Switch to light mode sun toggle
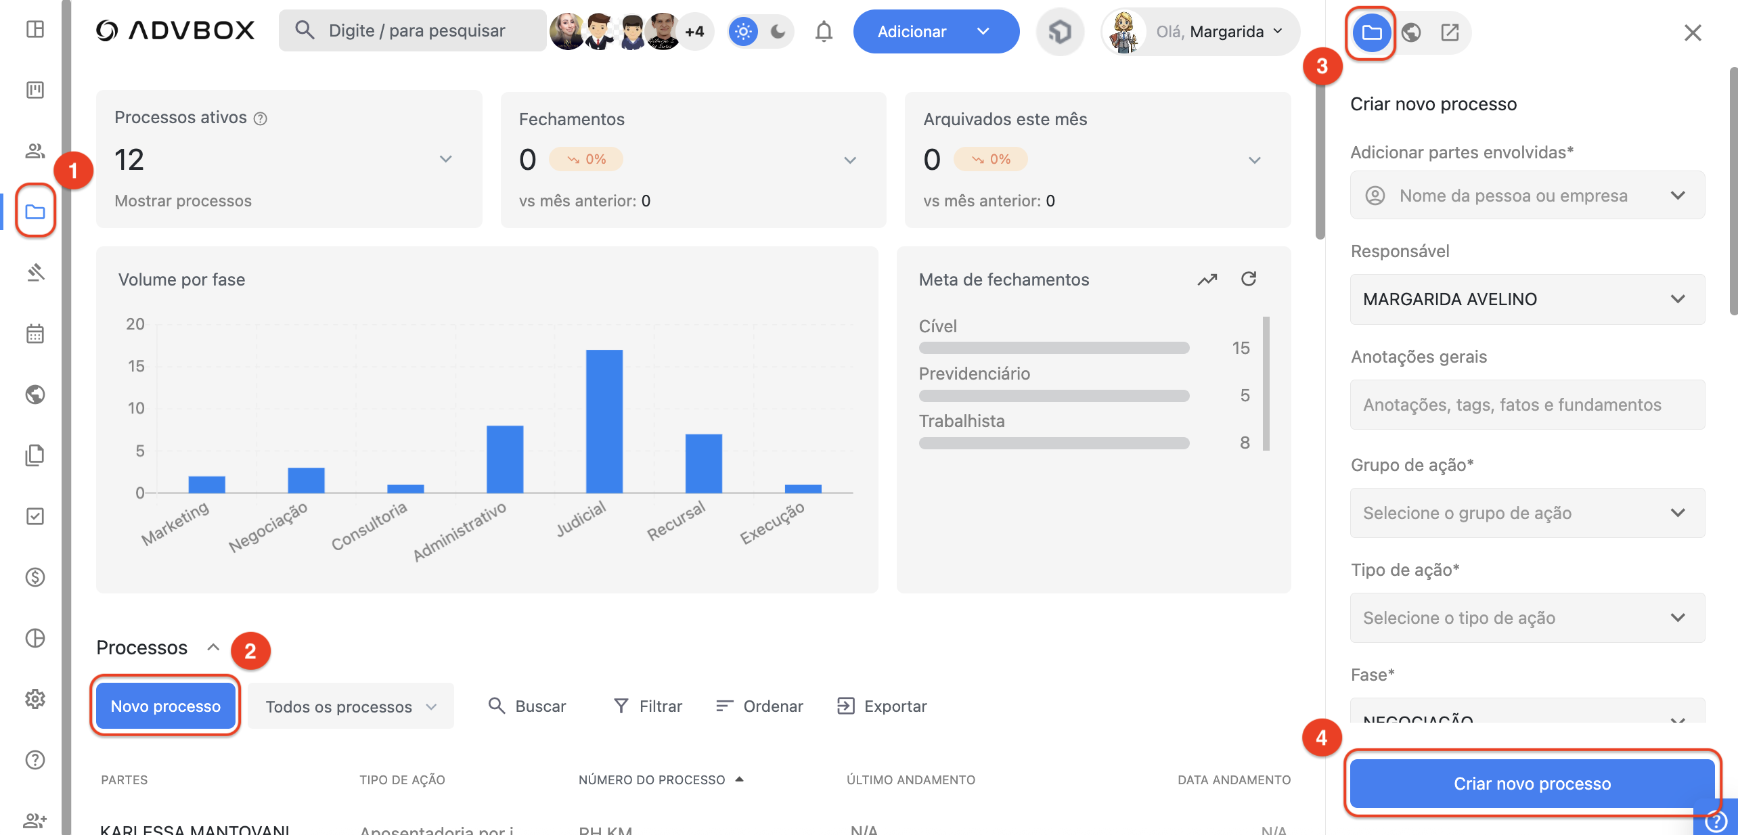The width and height of the screenshot is (1738, 835). click(x=743, y=31)
